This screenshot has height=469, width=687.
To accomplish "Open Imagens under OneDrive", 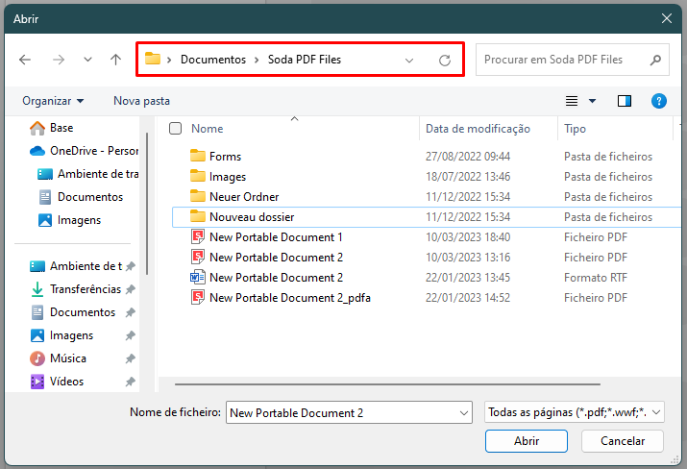I will coord(70,220).
